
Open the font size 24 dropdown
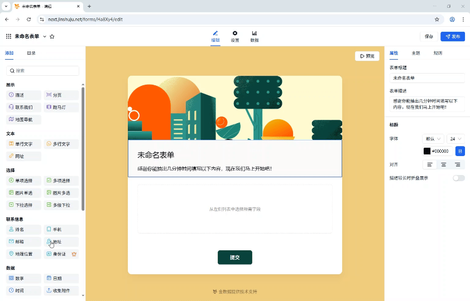pos(455,138)
